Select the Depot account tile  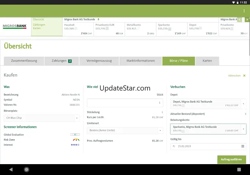[203, 29]
